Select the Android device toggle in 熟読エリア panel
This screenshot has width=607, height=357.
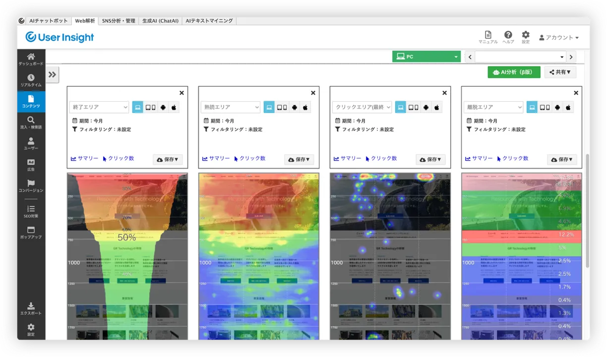[x=294, y=107]
